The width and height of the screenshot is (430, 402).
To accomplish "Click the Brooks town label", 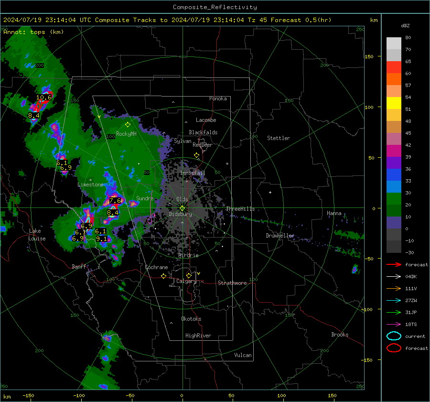I will click(x=340, y=335).
